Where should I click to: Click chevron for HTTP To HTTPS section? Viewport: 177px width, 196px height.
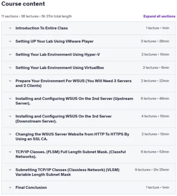pyautogui.click(x=10, y=134)
